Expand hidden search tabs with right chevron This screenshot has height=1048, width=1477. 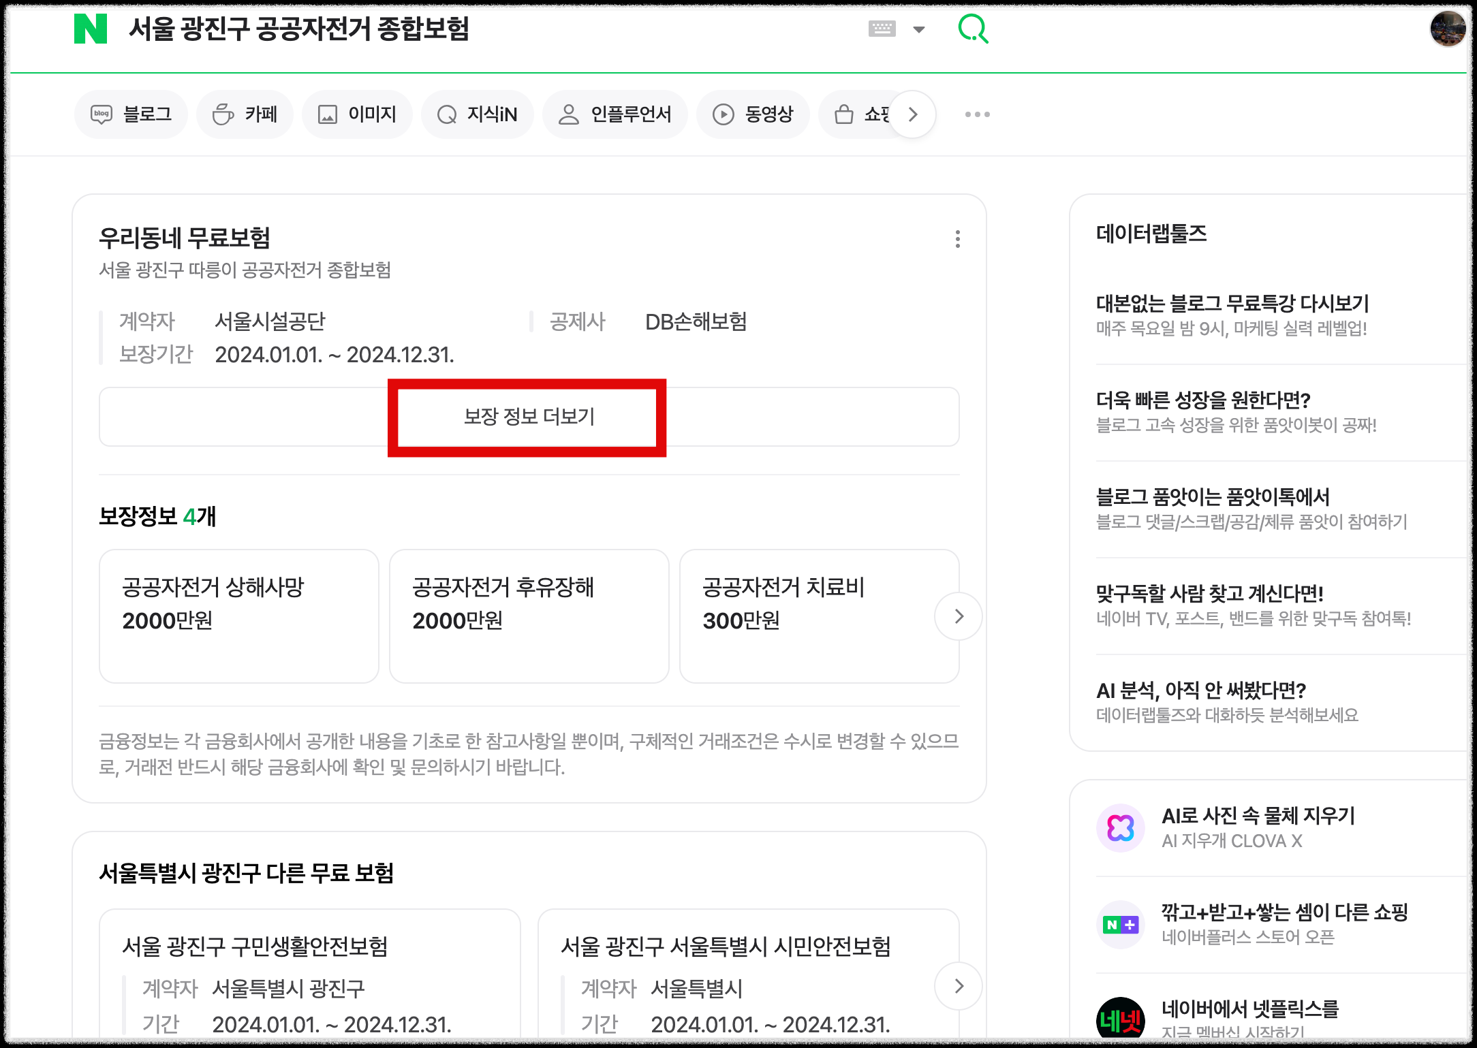click(x=913, y=114)
